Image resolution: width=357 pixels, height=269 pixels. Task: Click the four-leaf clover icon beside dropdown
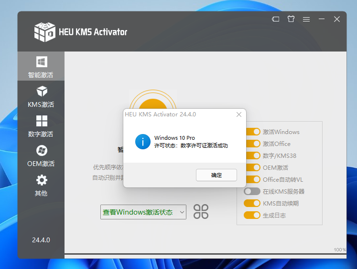(201, 212)
